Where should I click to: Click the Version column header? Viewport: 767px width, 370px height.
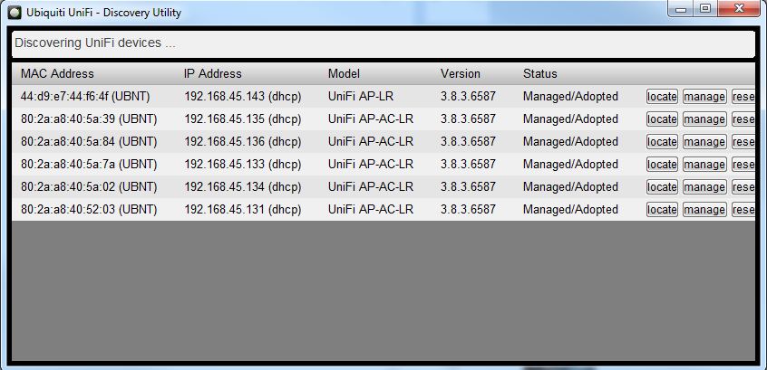(x=461, y=73)
